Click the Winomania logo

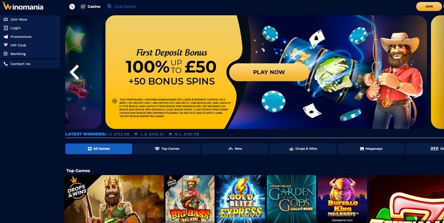[x=23, y=6]
